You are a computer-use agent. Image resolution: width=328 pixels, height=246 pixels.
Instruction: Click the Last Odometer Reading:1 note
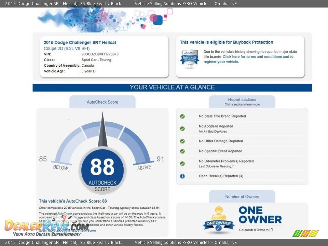(216, 166)
